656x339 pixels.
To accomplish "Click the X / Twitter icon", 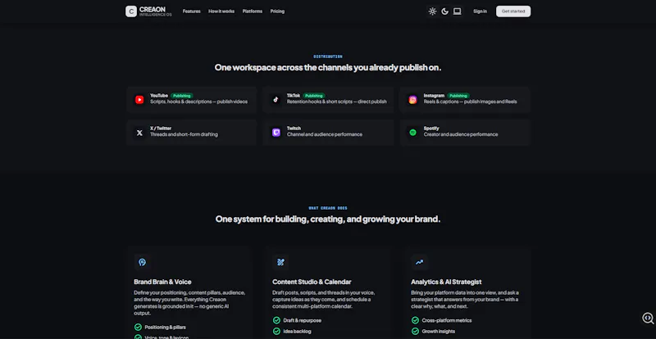I will 139,133.
